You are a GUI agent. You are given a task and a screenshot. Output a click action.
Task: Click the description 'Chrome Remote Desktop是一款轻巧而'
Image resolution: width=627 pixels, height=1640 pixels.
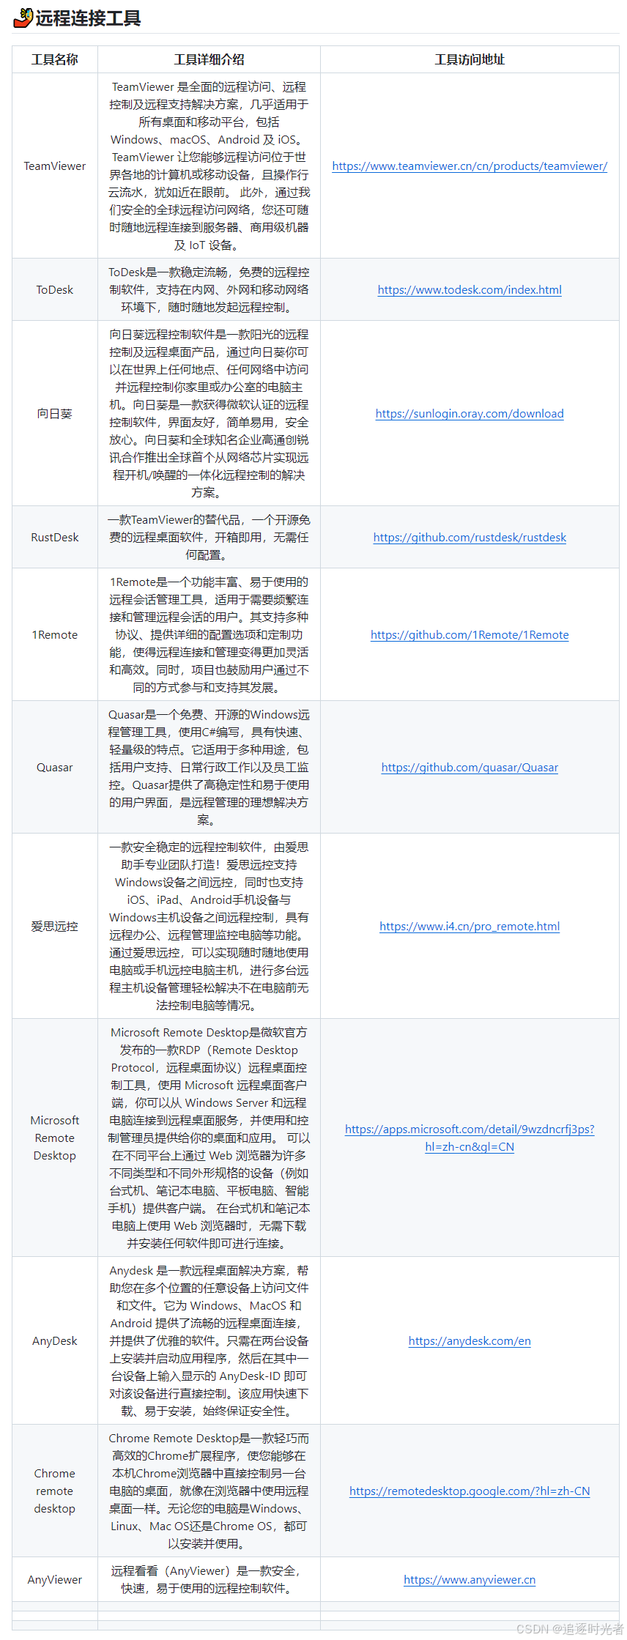[209, 1491]
